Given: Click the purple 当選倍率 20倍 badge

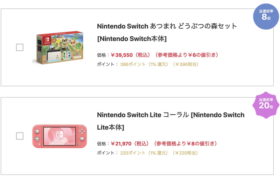Looking at the screenshot, I should coord(266,105).
